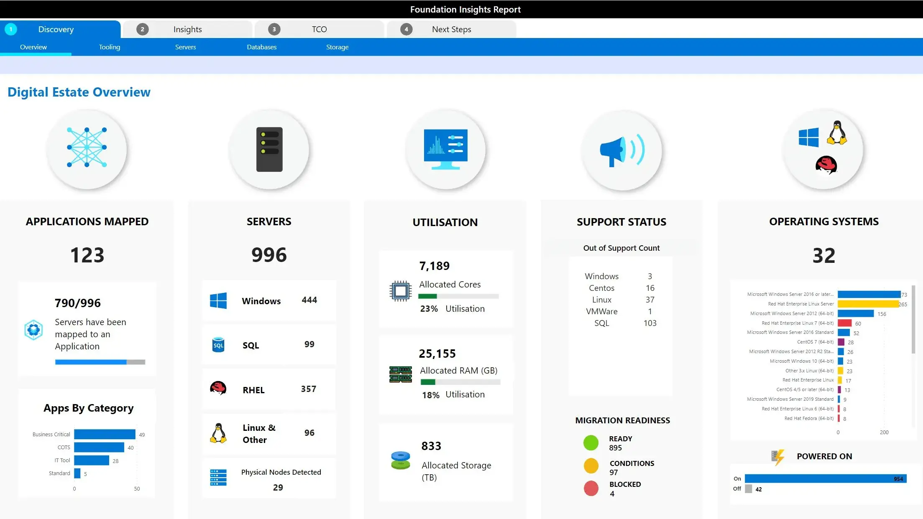The image size is (923, 519).
Task: Click the Windows icon in Windows 444 row
Action: point(218,300)
